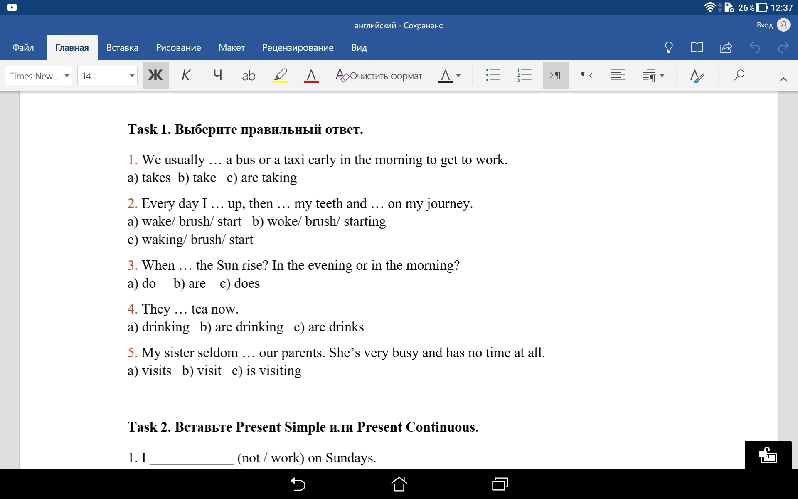Undo the last action

(x=754, y=47)
